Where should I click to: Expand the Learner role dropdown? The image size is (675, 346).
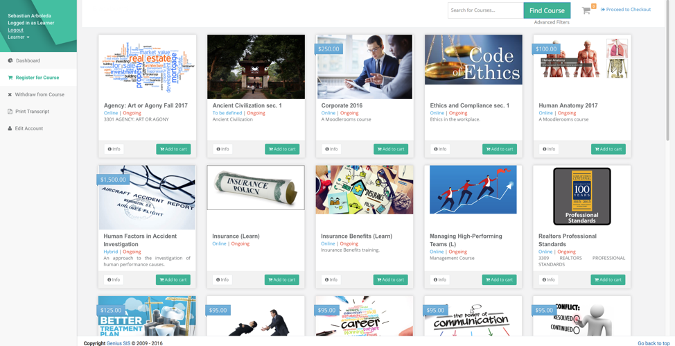(19, 37)
